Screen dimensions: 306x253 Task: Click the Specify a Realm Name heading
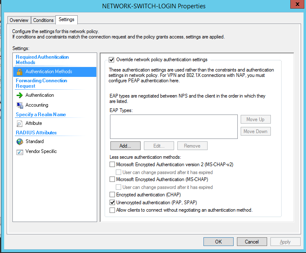(x=41, y=115)
